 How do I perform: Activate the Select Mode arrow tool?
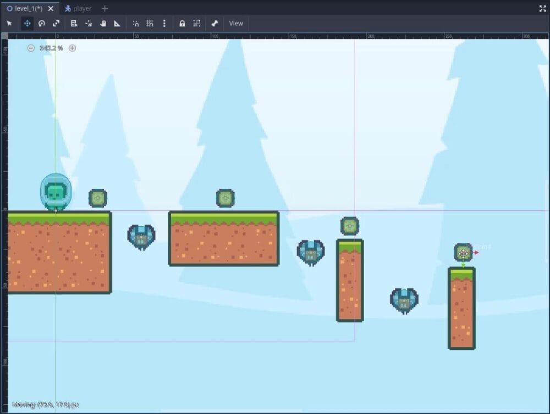click(9, 24)
